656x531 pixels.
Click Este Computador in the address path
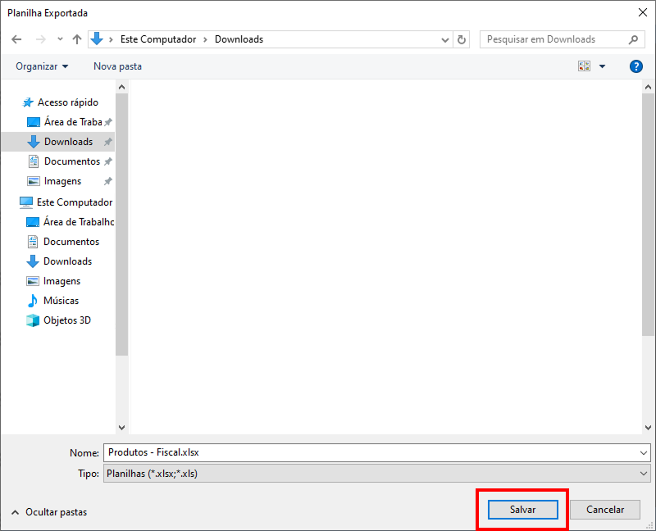coord(160,39)
